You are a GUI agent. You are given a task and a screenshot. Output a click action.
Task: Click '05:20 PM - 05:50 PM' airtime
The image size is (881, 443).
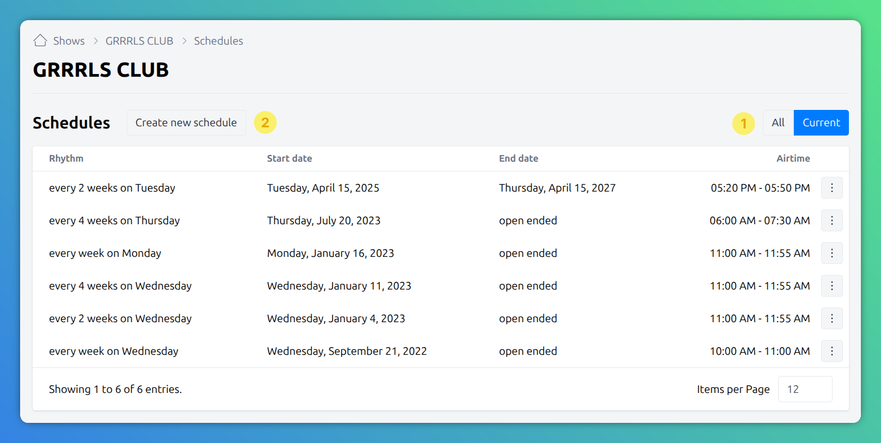pyautogui.click(x=760, y=188)
